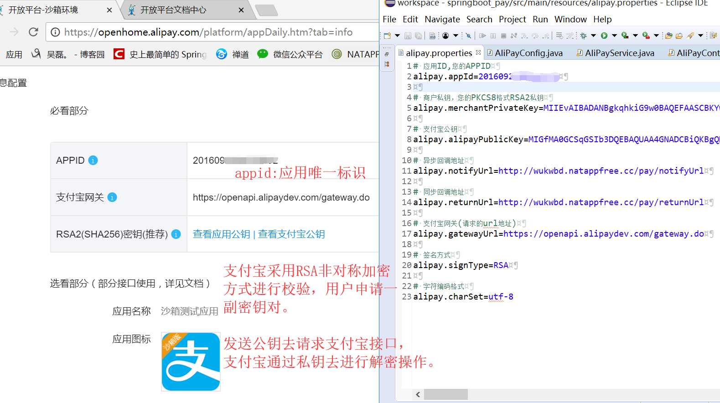The width and height of the screenshot is (720, 403).
Task: Click the round person icon in Eclipse toolbar
Action: [x=445, y=36]
